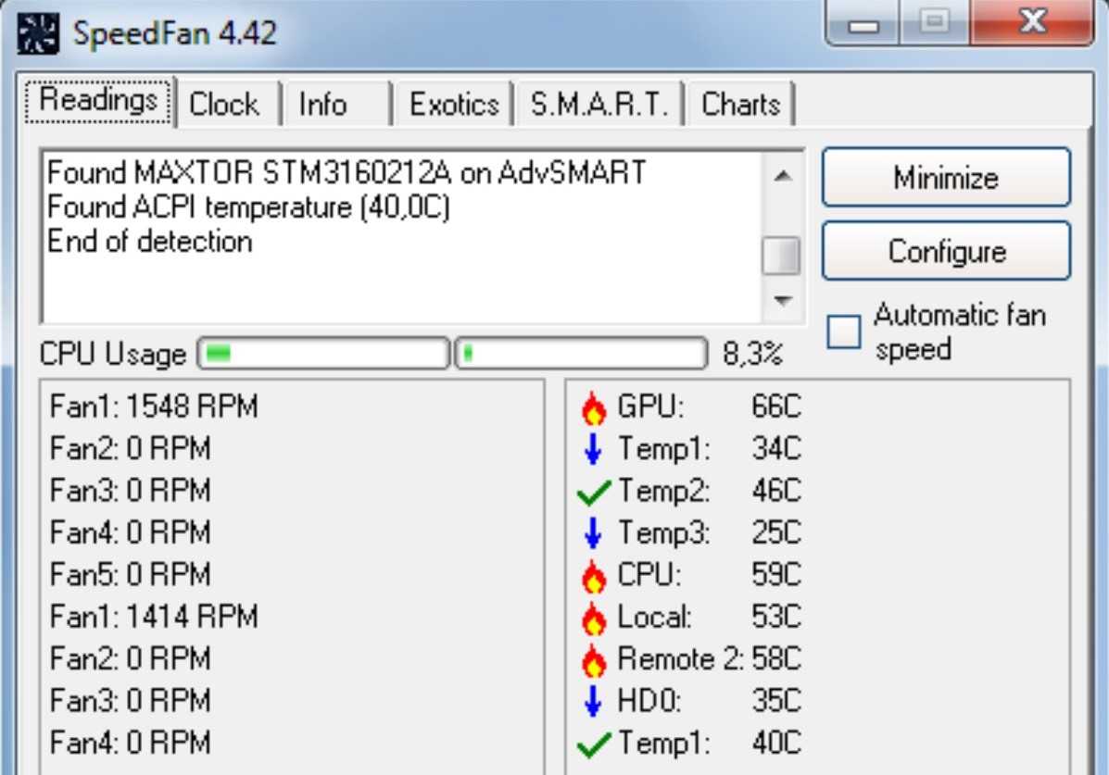This screenshot has width=1109, height=775.
Task: Click the flame icon next to GPU
Action: [x=593, y=406]
